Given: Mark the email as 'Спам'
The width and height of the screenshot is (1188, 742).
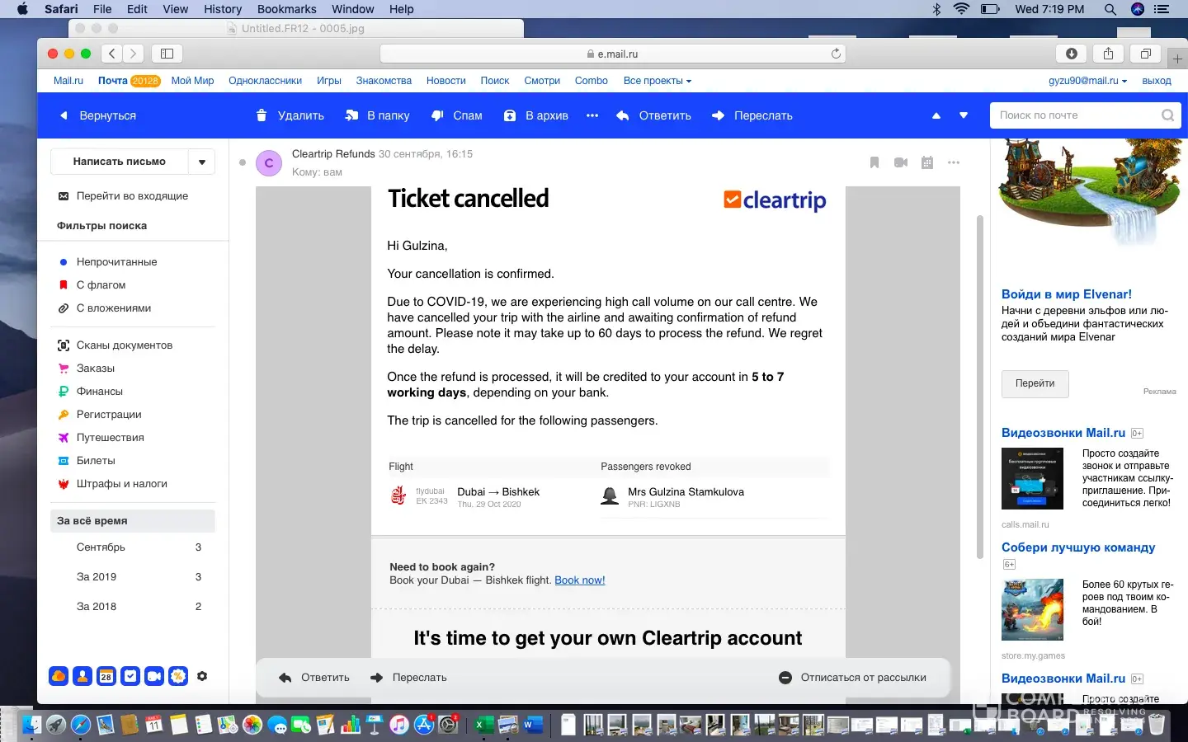Looking at the screenshot, I should click(x=457, y=115).
